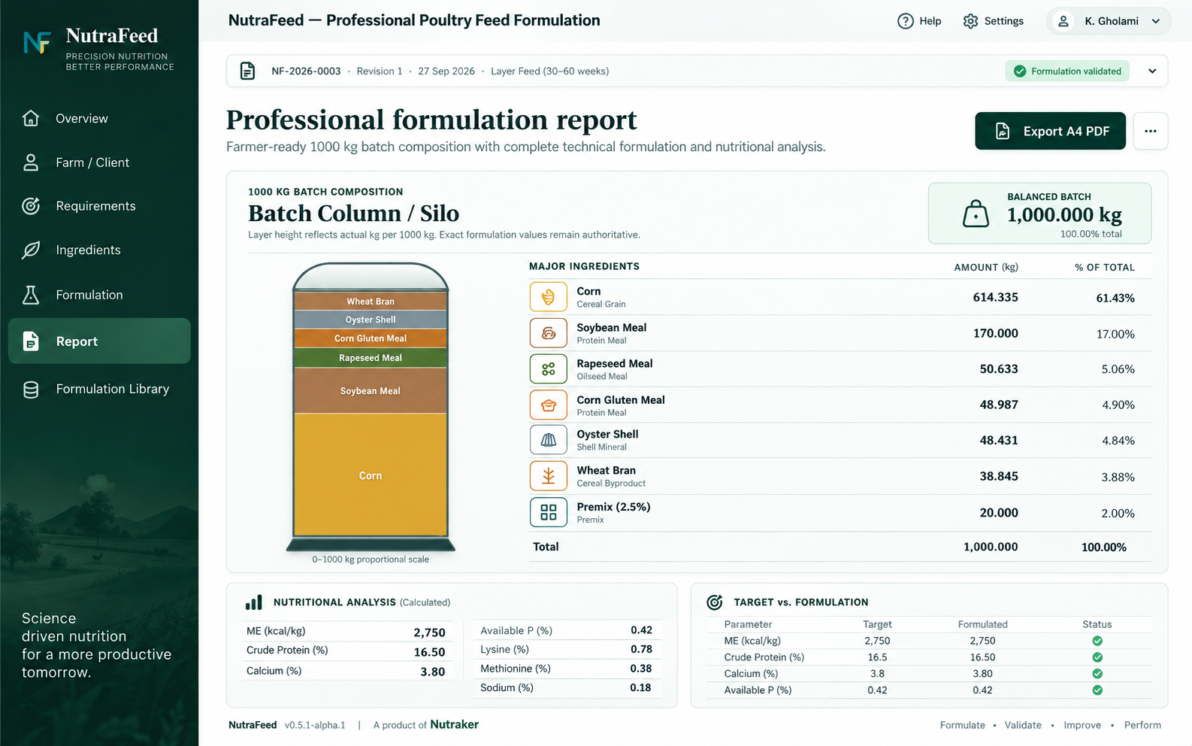The image size is (1192, 746).
Task: Open the K. Gholami account dropdown
Action: 1109,21
